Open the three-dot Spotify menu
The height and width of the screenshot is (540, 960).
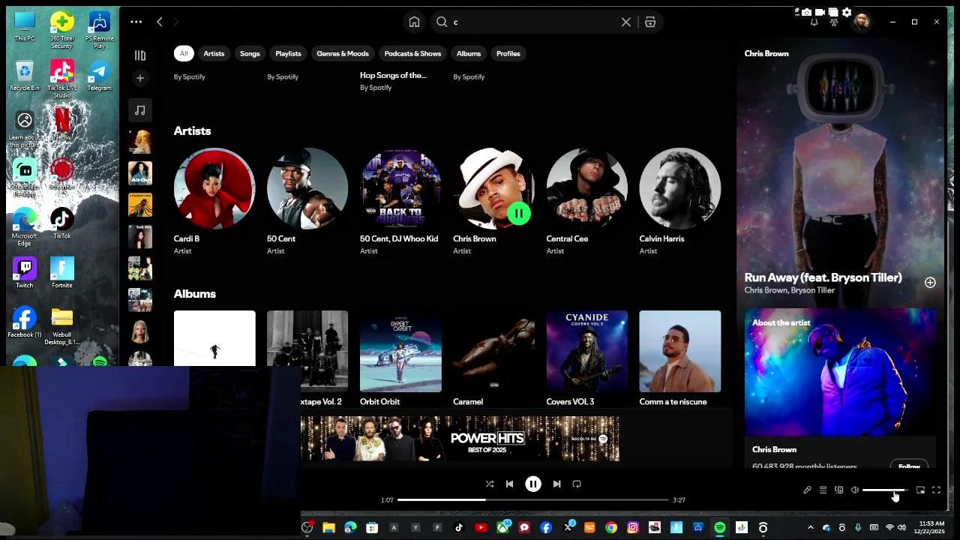136,22
